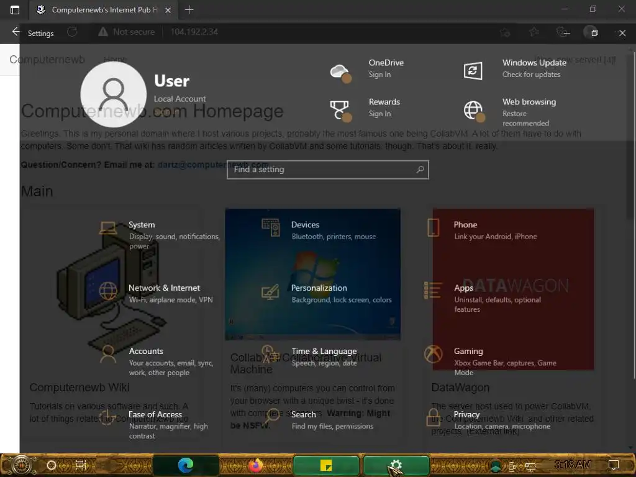Click the dartz@computernewb.com email link
Image resolution: width=636 pixels, height=477 pixels.
[213, 165]
